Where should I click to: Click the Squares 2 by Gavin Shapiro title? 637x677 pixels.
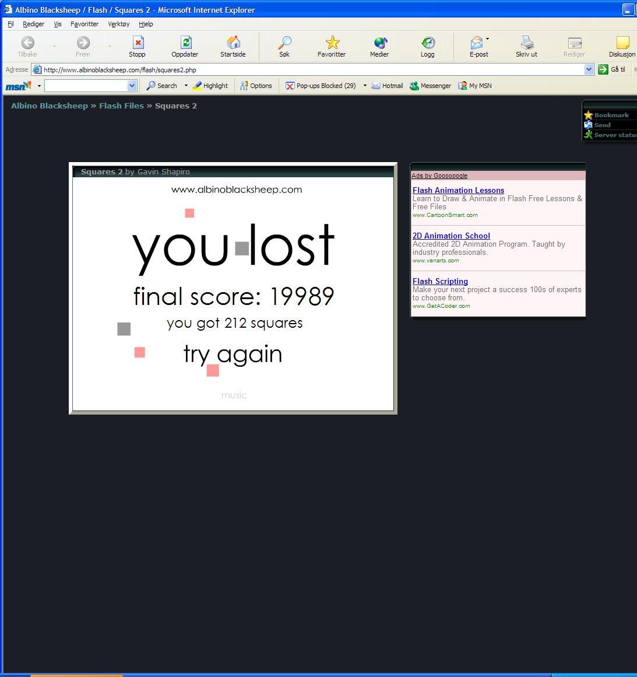[136, 172]
